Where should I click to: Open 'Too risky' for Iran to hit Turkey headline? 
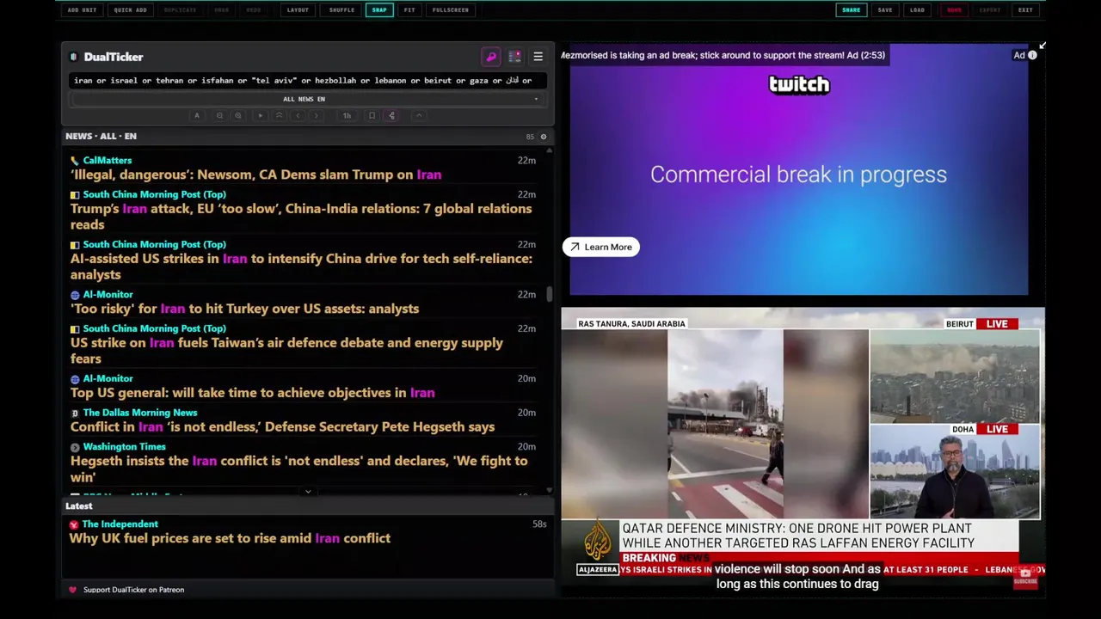(x=245, y=309)
